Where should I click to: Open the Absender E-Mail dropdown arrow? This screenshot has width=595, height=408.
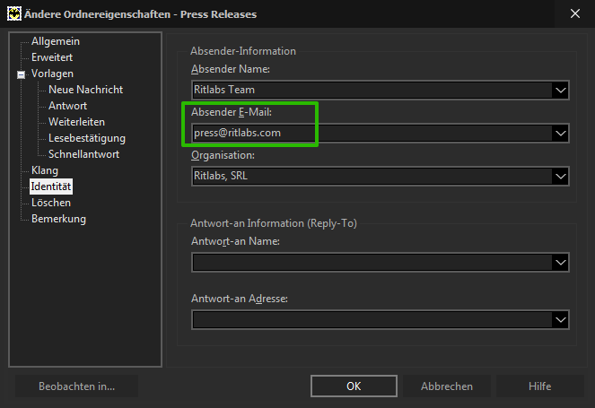click(561, 133)
